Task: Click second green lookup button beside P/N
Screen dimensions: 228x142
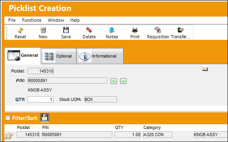Action: [x=123, y=81]
